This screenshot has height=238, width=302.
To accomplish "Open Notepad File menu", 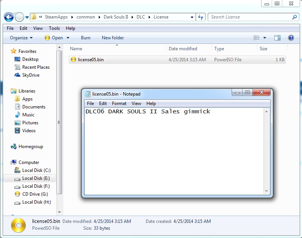I will pos(90,104).
